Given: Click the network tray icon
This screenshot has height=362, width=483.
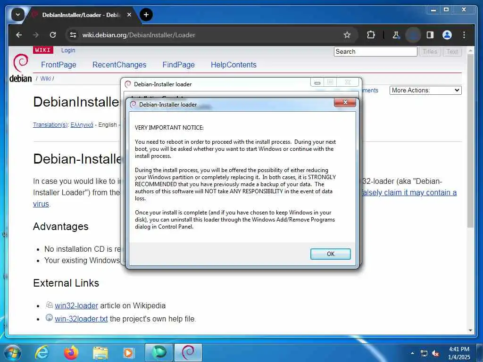Looking at the screenshot, I should 424,354.
